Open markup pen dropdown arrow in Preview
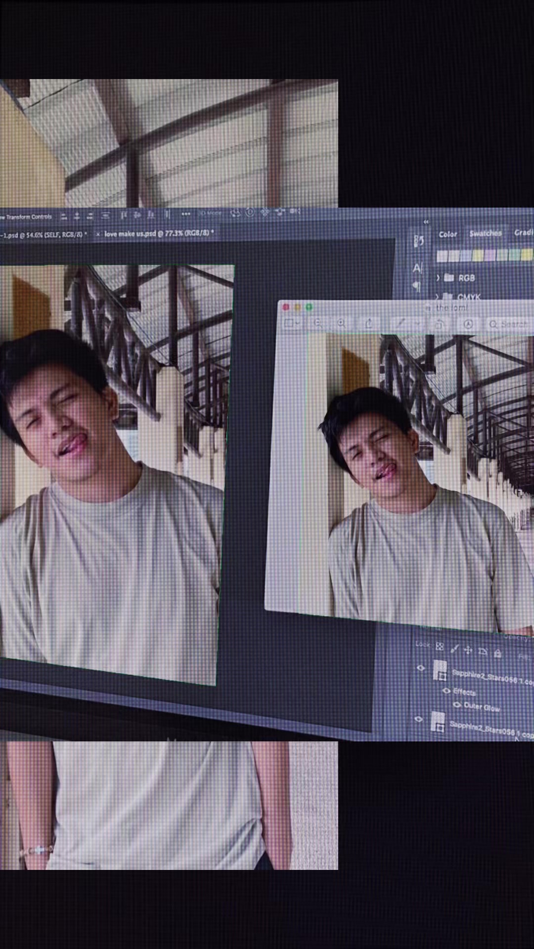 coord(417,323)
